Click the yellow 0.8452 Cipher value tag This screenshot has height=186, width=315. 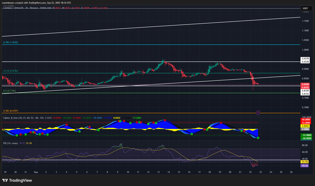305,126
